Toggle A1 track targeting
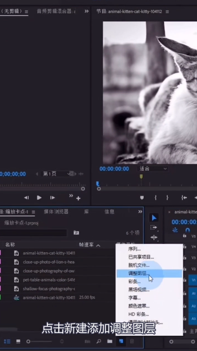Image resolution: width=197 pixels, height=351 pixels. point(193,293)
